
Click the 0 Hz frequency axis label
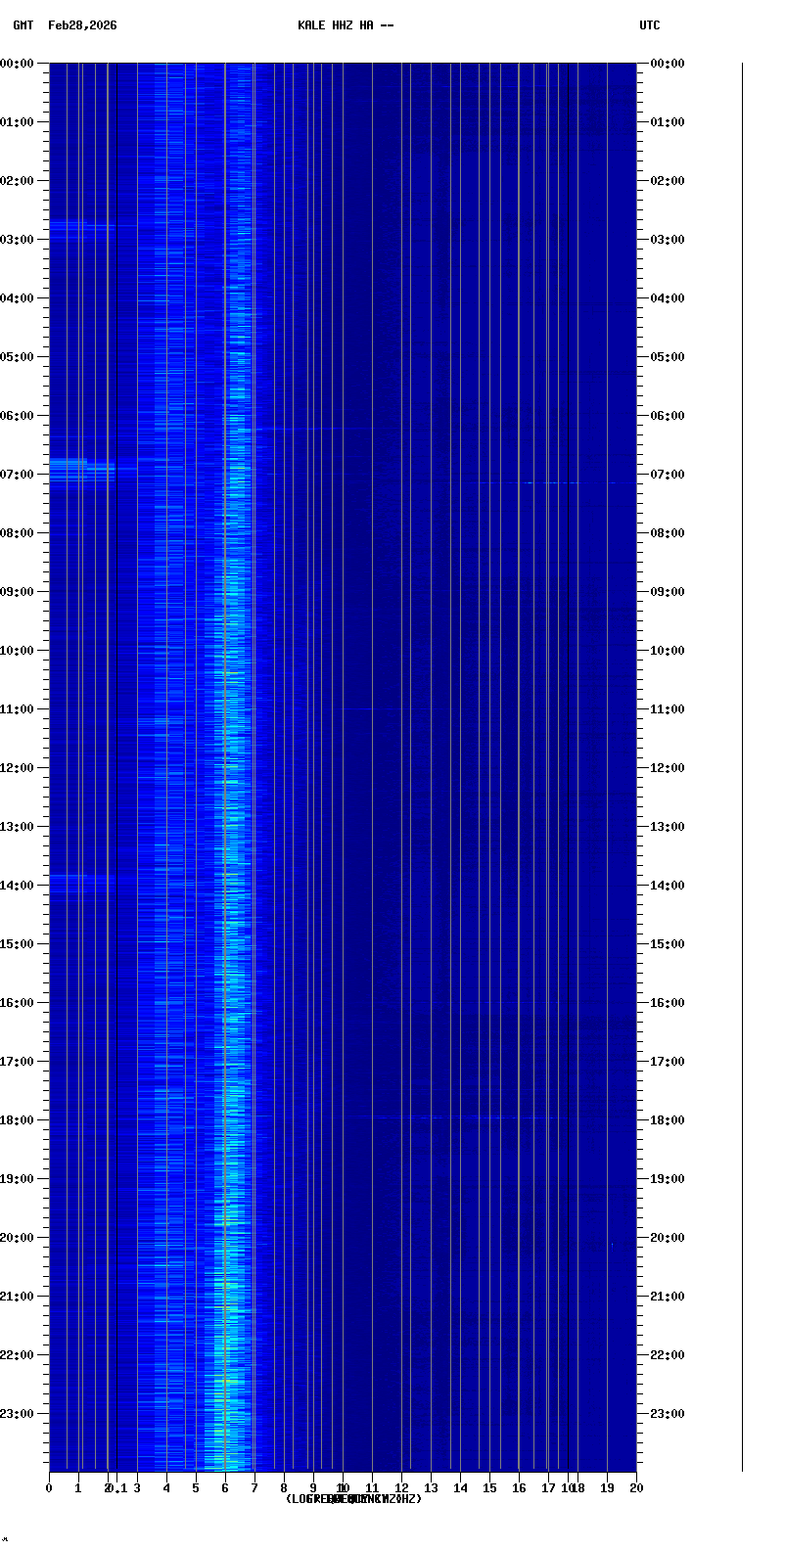coord(49,1488)
